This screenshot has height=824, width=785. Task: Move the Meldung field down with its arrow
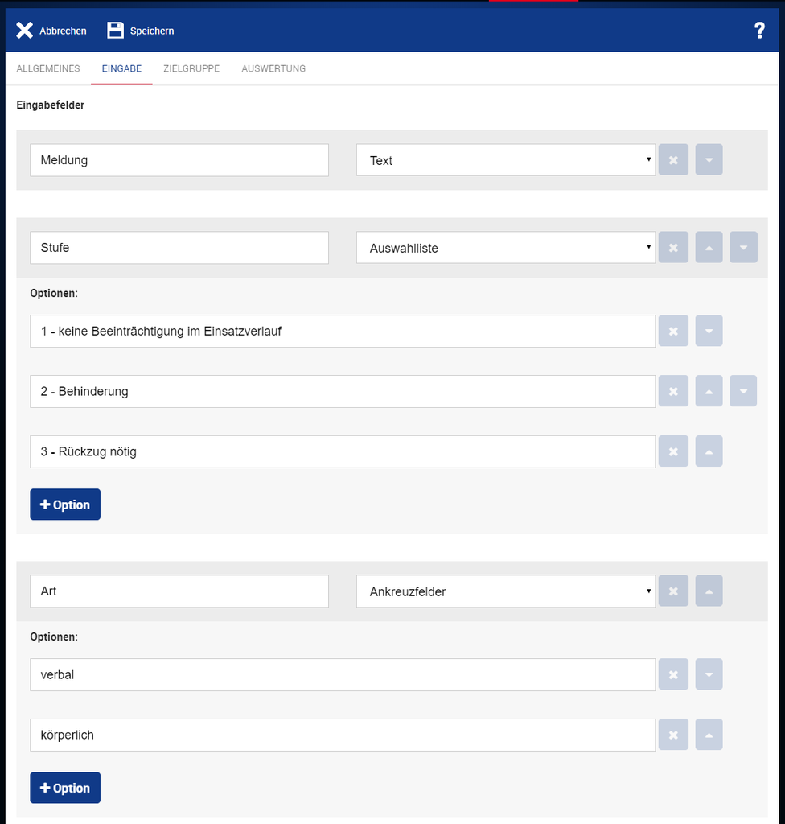[709, 159]
